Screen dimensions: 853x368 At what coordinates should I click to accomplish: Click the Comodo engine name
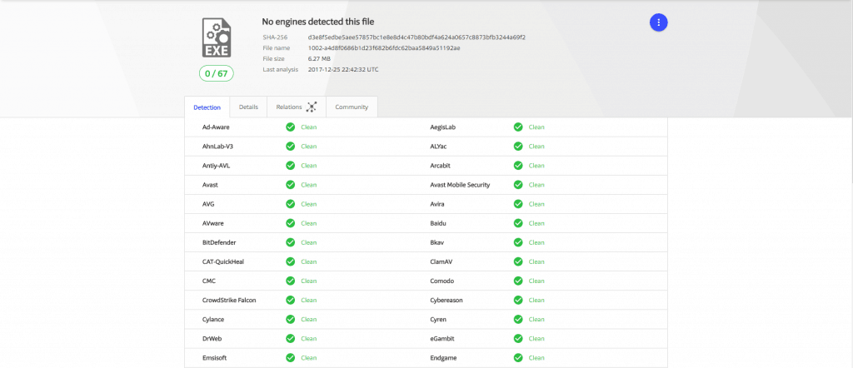pos(442,281)
